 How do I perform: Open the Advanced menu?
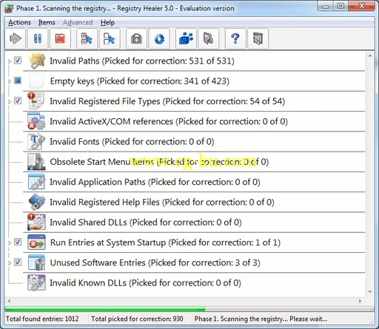(78, 22)
